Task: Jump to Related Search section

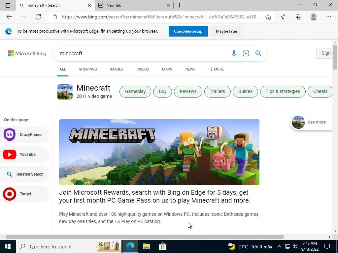Action: pyautogui.click(x=24, y=174)
